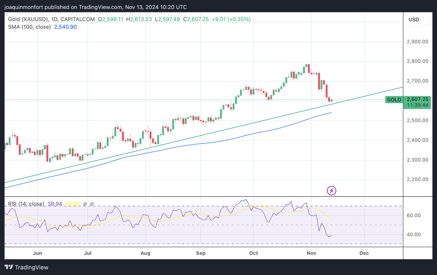Toggle visibility of the SMA (100, close) indicator
Image resolution: width=437 pixels, height=275 pixels.
pyautogui.click(x=29, y=27)
